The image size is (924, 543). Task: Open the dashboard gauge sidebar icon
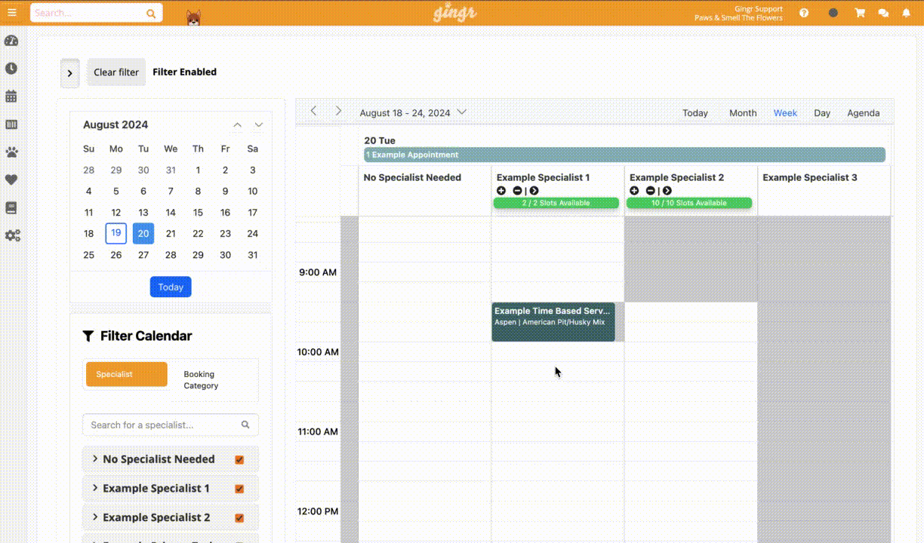point(11,41)
